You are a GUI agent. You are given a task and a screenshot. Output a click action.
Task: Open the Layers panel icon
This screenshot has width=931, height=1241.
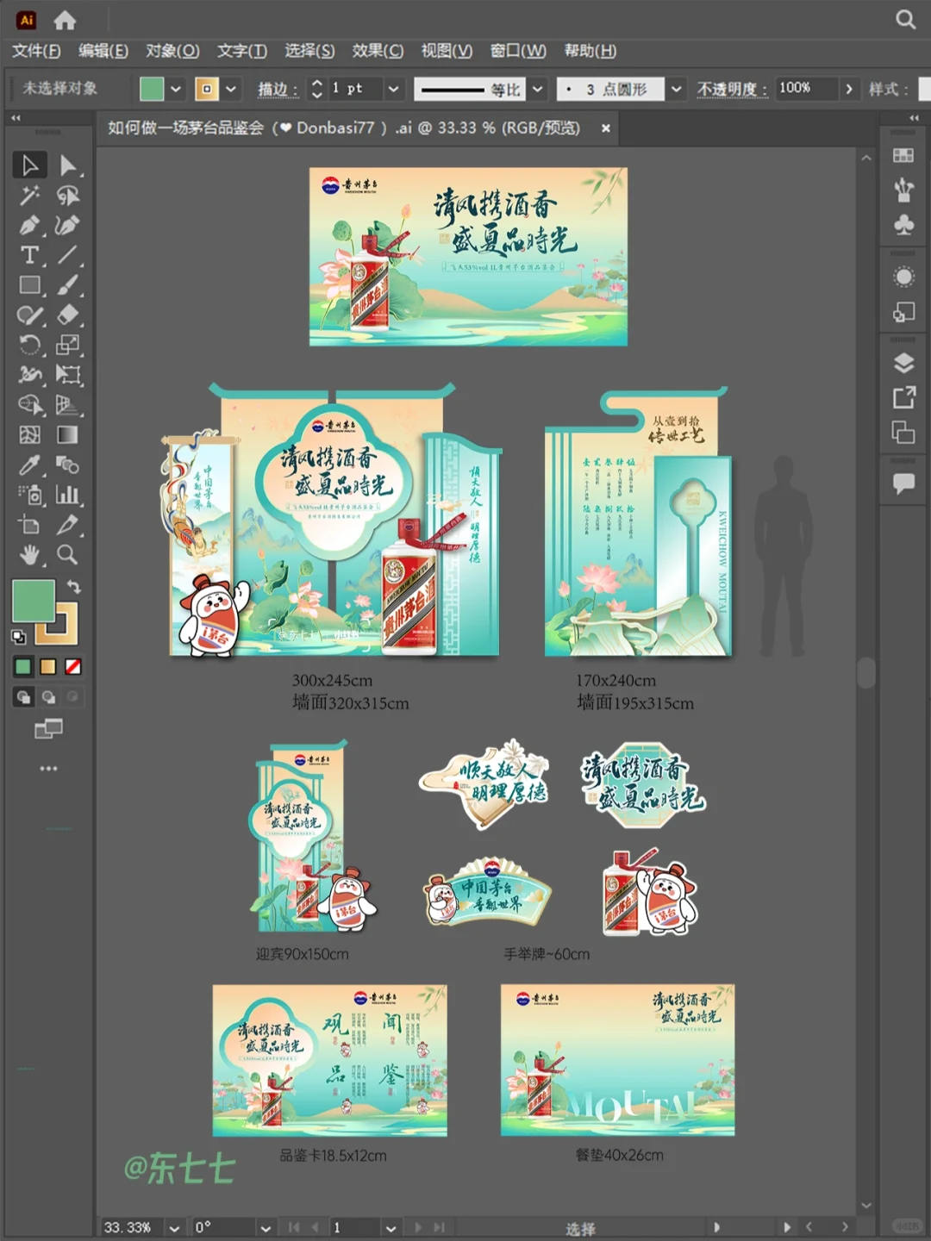903,363
